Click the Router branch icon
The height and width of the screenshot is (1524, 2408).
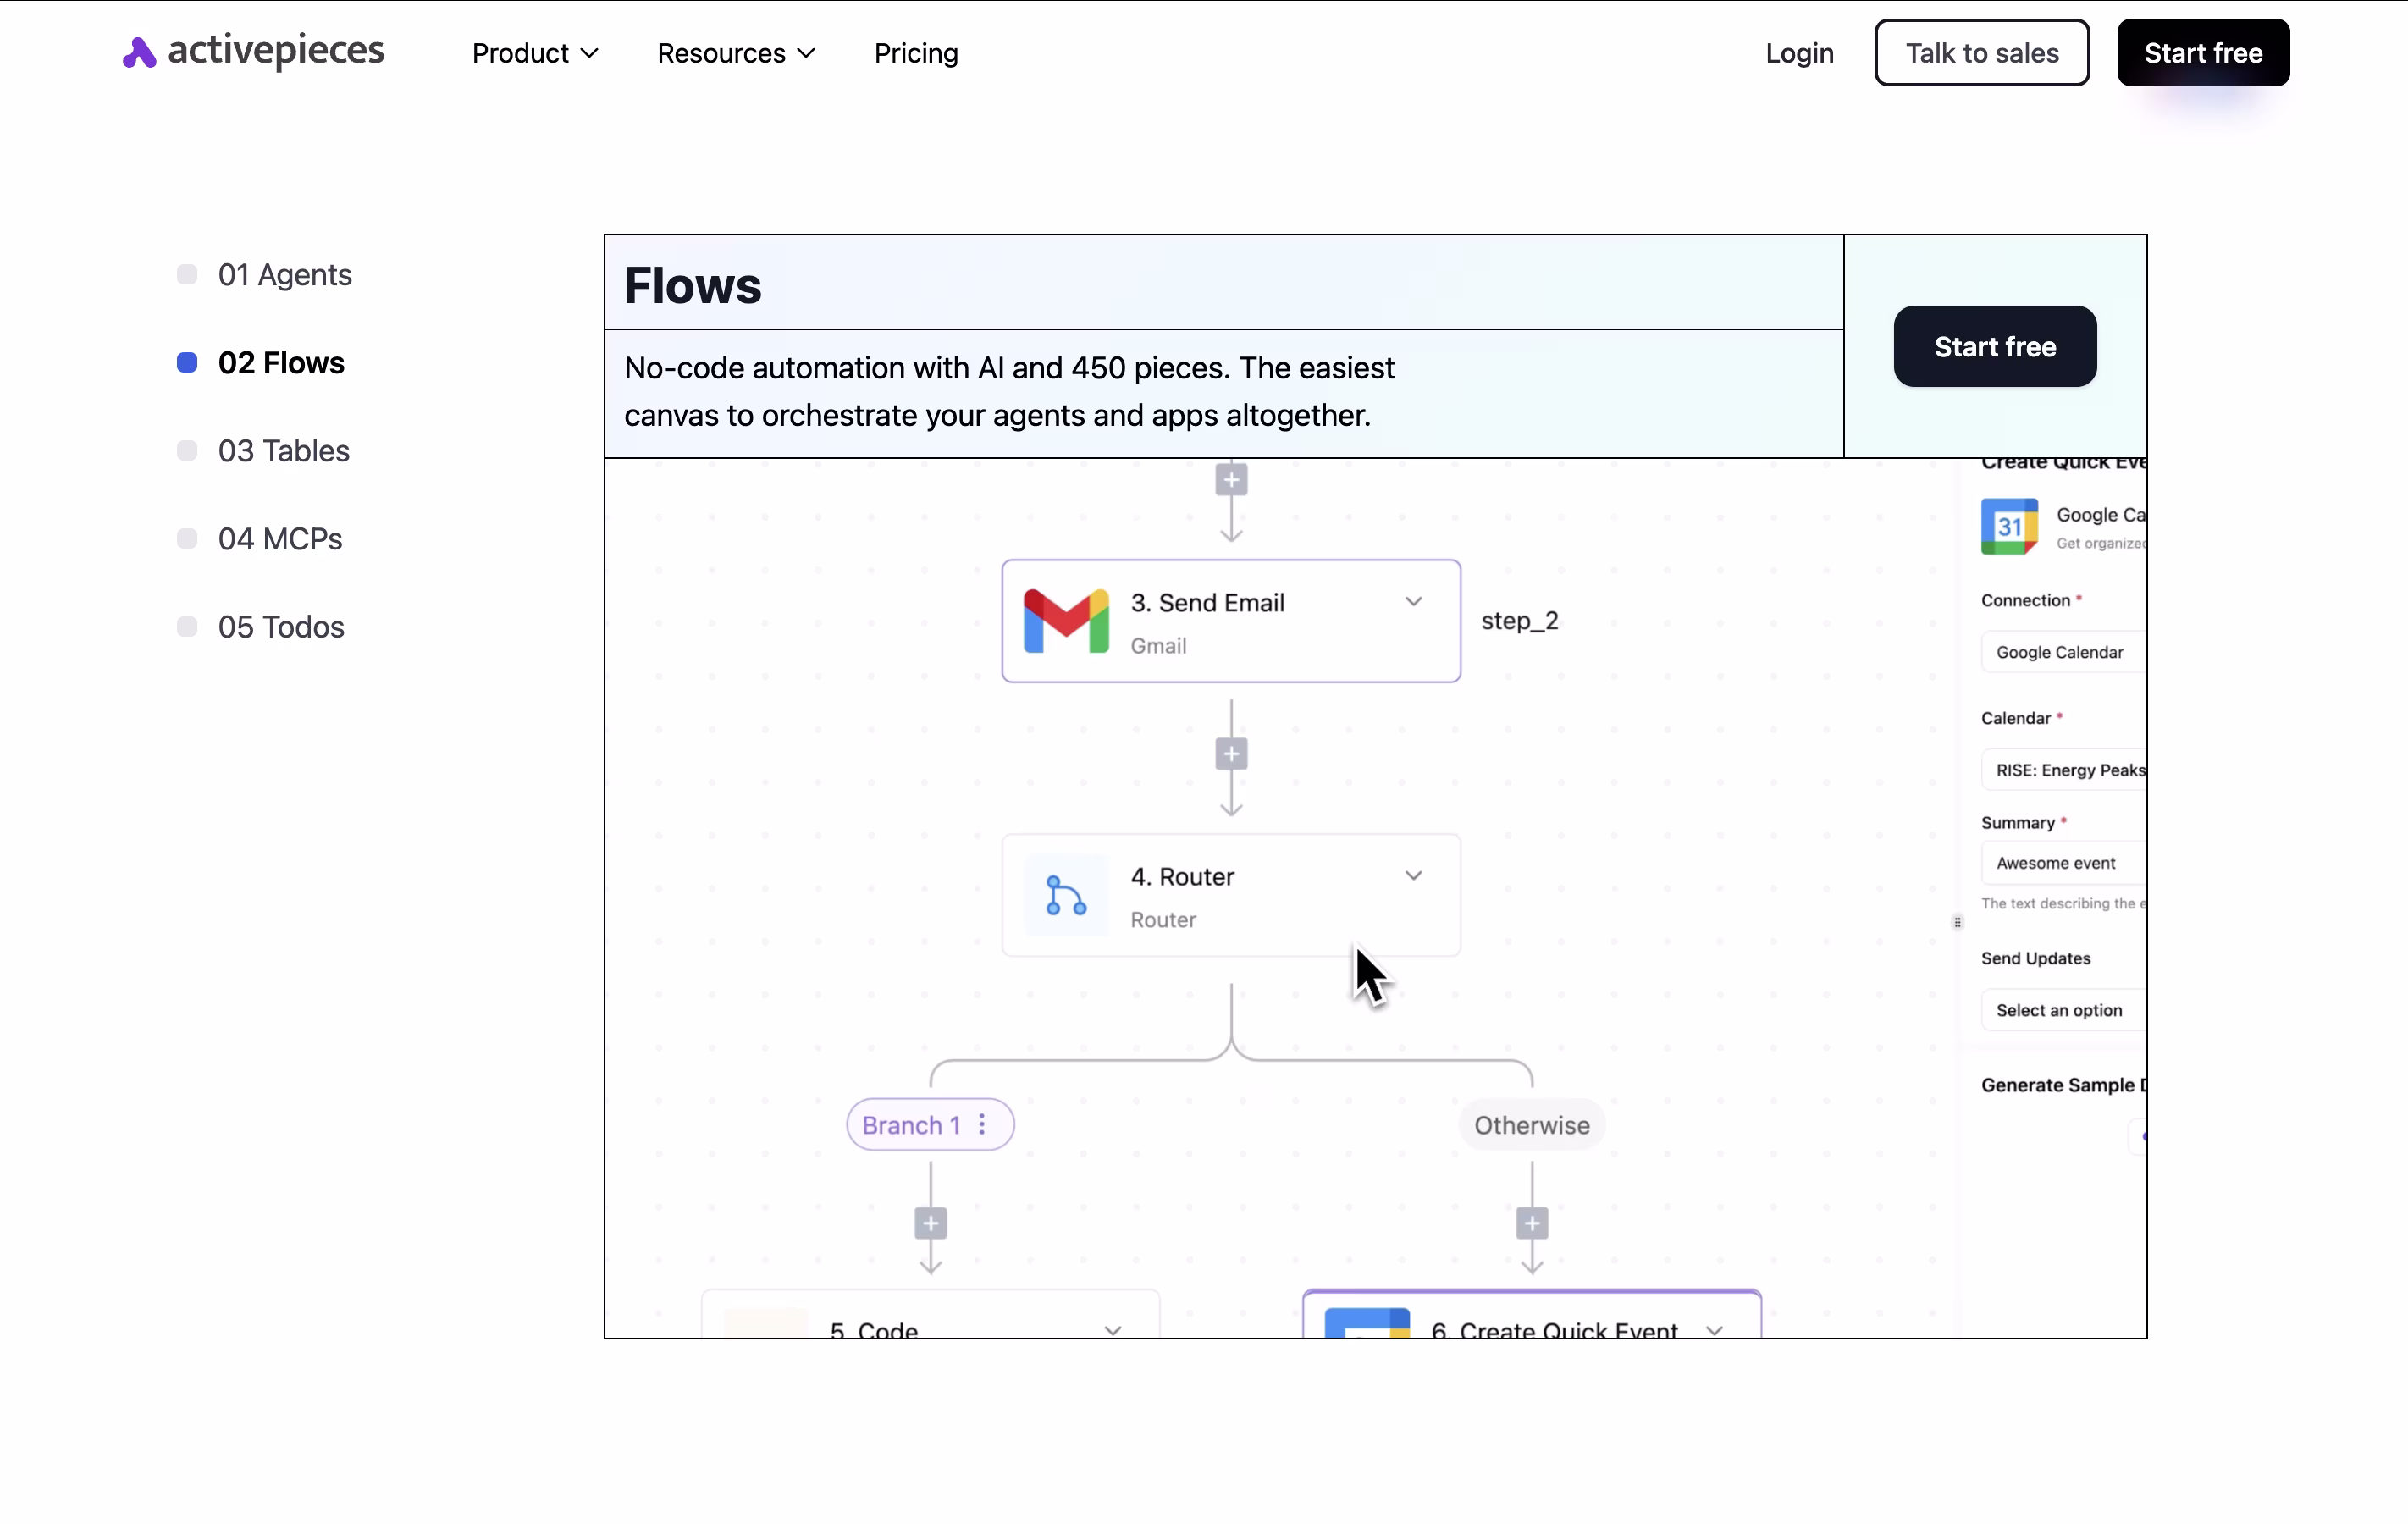click(x=1066, y=895)
